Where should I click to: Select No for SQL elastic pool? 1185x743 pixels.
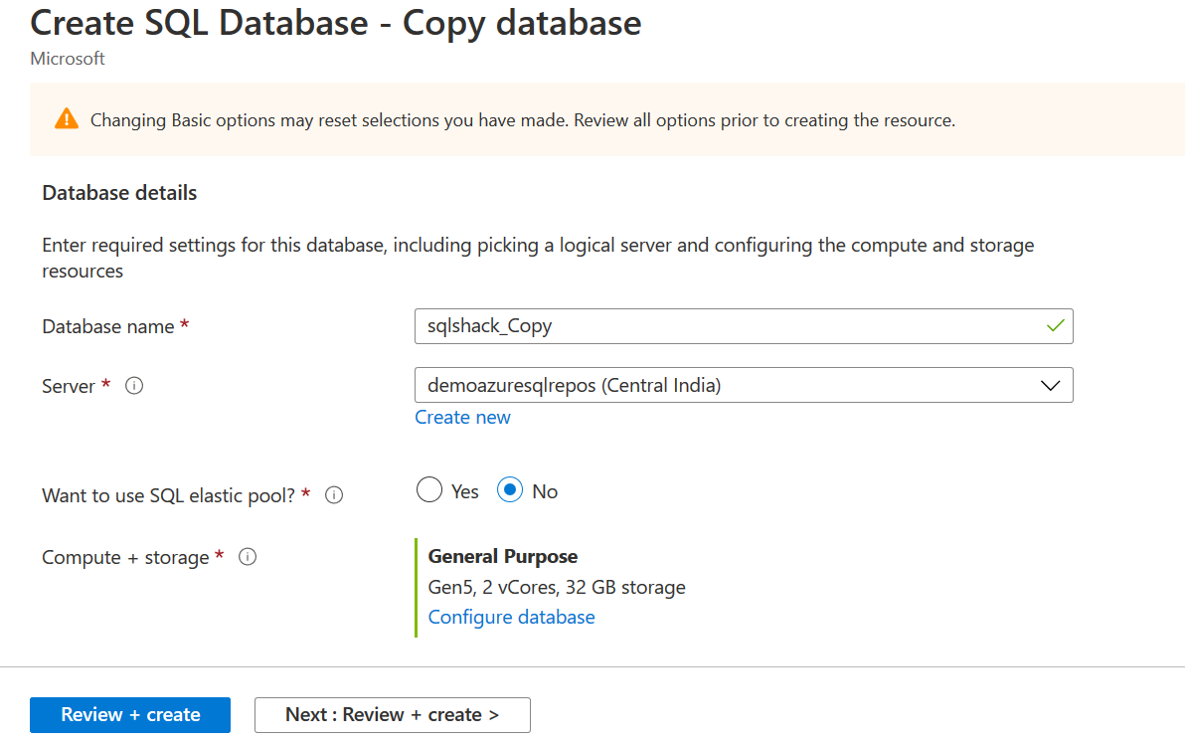(510, 490)
